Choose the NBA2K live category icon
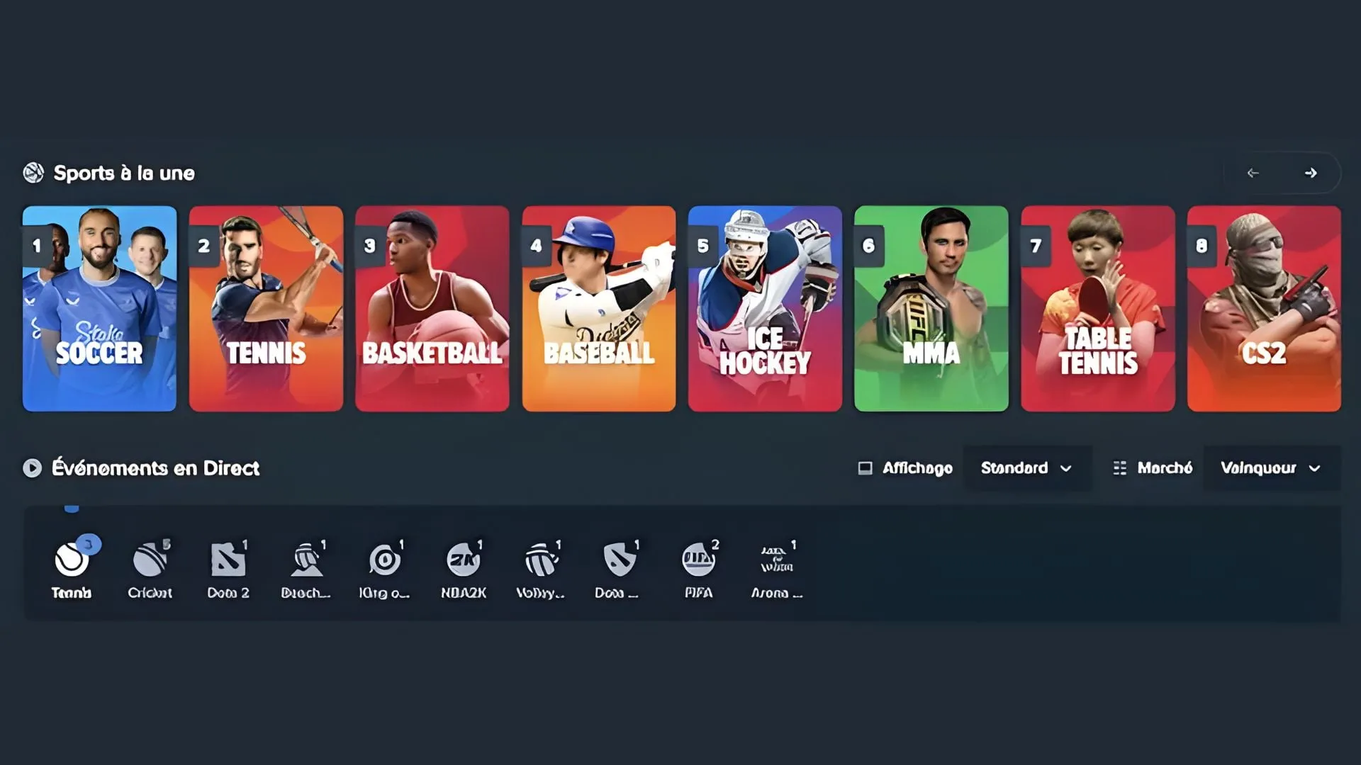Screen dimensions: 1361x765 pyautogui.click(x=464, y=561)
